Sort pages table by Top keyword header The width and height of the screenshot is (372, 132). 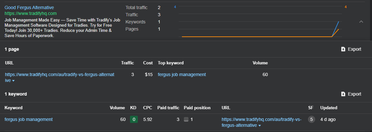point(170,63)
